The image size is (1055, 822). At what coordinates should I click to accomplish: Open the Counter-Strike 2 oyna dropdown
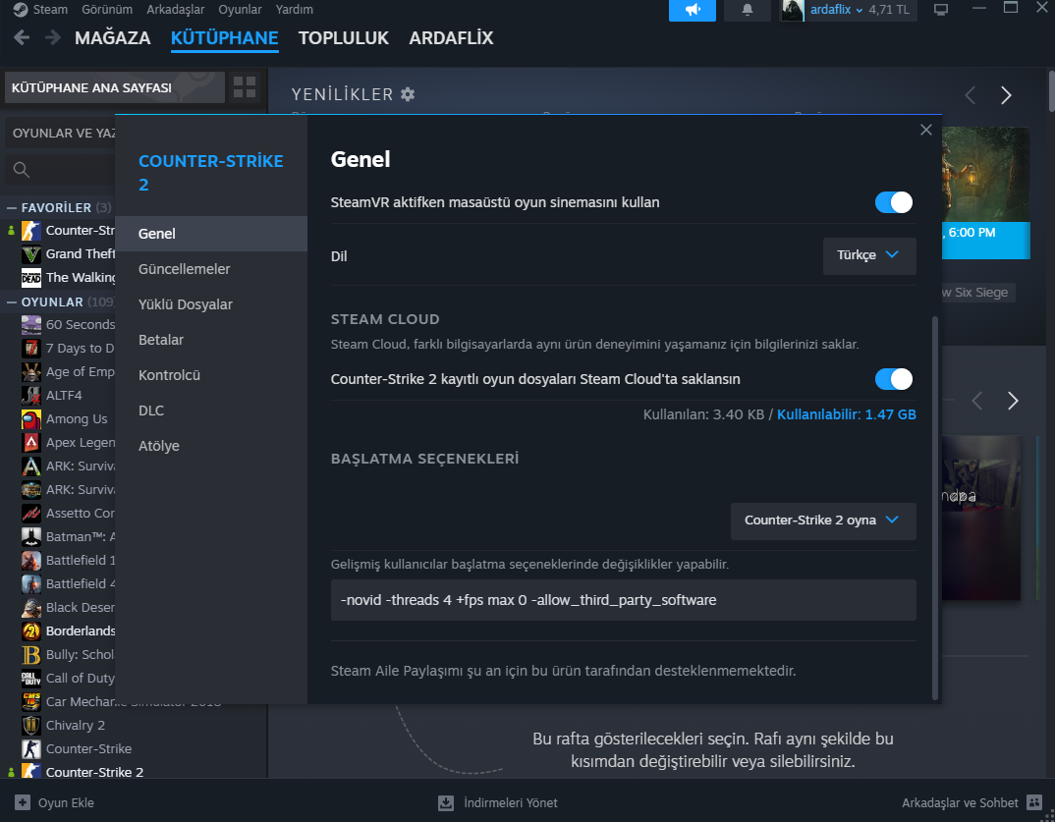click(823, 521)
